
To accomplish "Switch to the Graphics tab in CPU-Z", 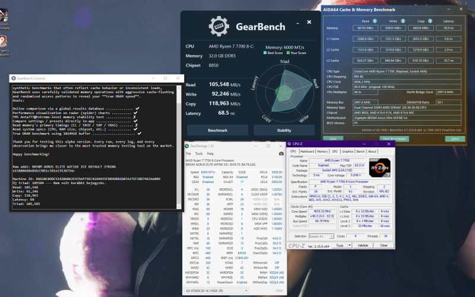I will [x=347, y=151].
